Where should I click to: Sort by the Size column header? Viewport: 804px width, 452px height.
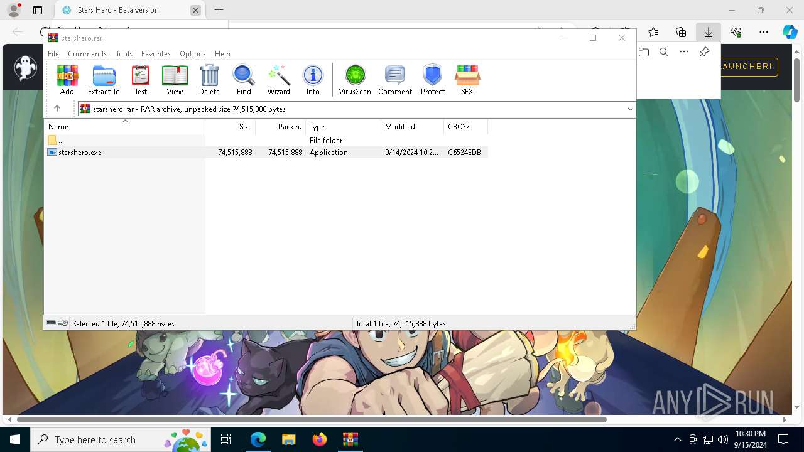[x=230, y=127]
